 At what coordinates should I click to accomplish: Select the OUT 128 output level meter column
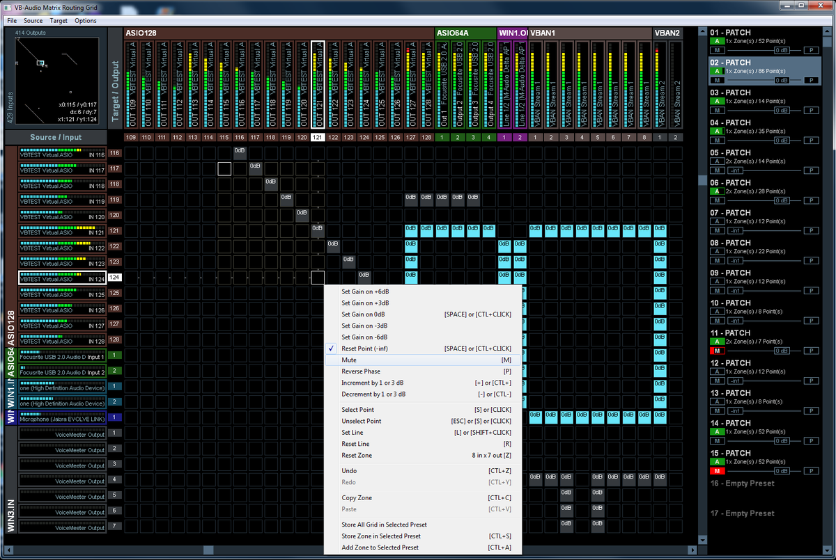click(426, 84)
